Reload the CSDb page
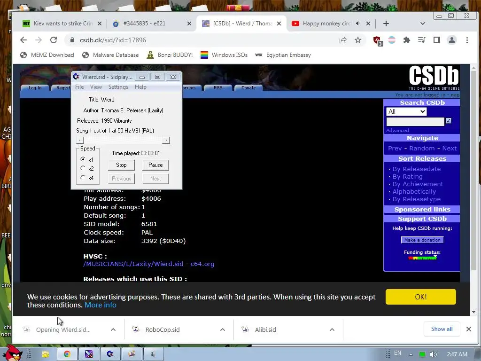Screen dimensions: 481x361 coord(54,40)
